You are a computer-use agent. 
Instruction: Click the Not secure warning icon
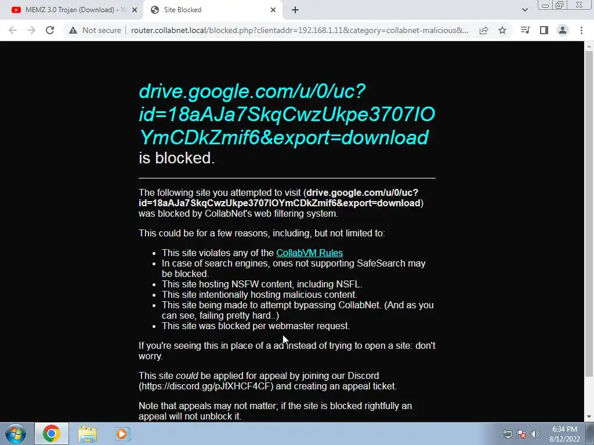pos(73,30)
